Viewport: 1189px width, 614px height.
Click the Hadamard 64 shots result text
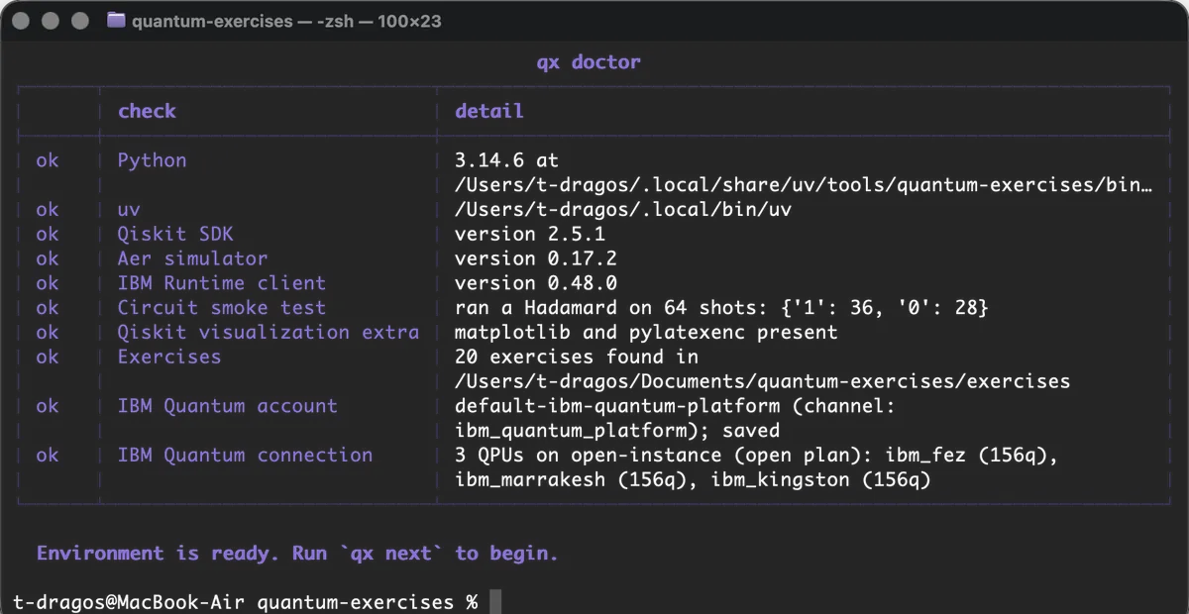pyautogui.click(x=721, y=307)
